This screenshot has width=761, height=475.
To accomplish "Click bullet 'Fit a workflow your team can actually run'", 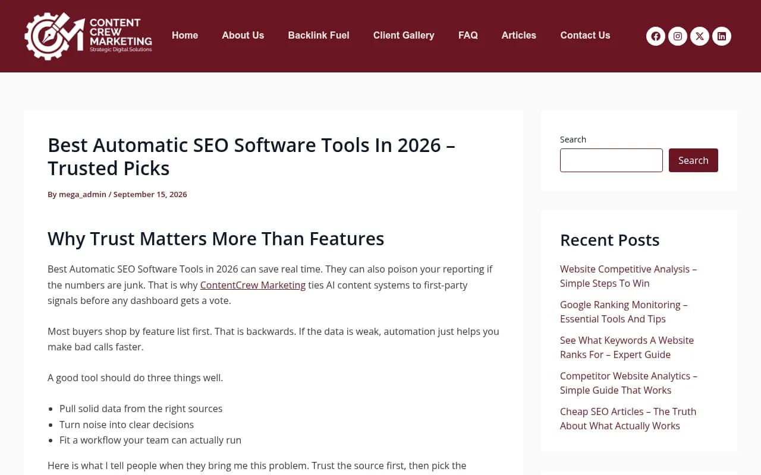I will click(150, 440).
